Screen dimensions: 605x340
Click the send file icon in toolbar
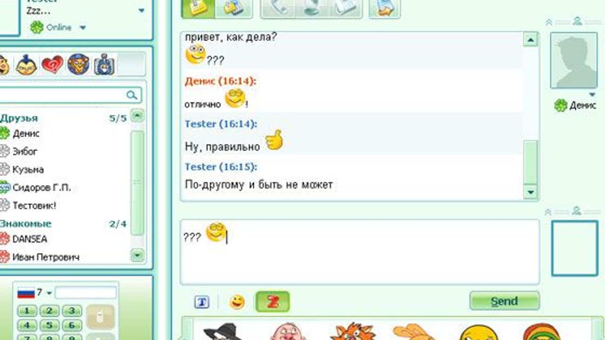click(384, 8)
